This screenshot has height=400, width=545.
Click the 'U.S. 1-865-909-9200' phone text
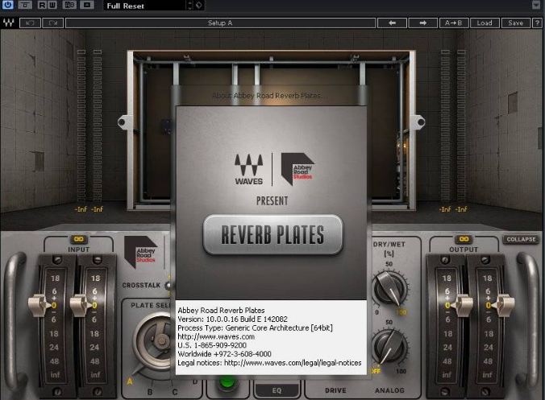pos(212,345)
